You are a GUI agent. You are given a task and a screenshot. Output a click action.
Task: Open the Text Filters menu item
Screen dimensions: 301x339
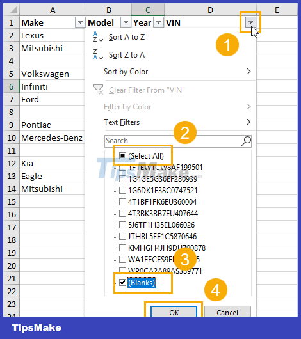click(x=122, y=122)
